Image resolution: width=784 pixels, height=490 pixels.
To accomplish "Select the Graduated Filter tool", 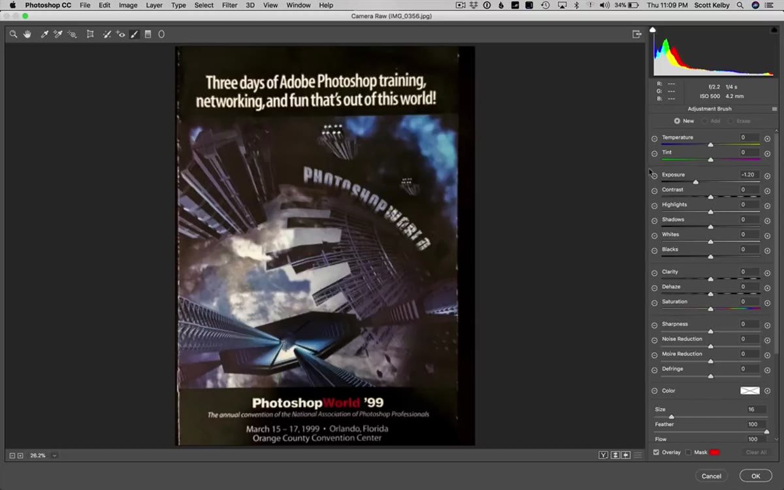I will pos(148,34).
